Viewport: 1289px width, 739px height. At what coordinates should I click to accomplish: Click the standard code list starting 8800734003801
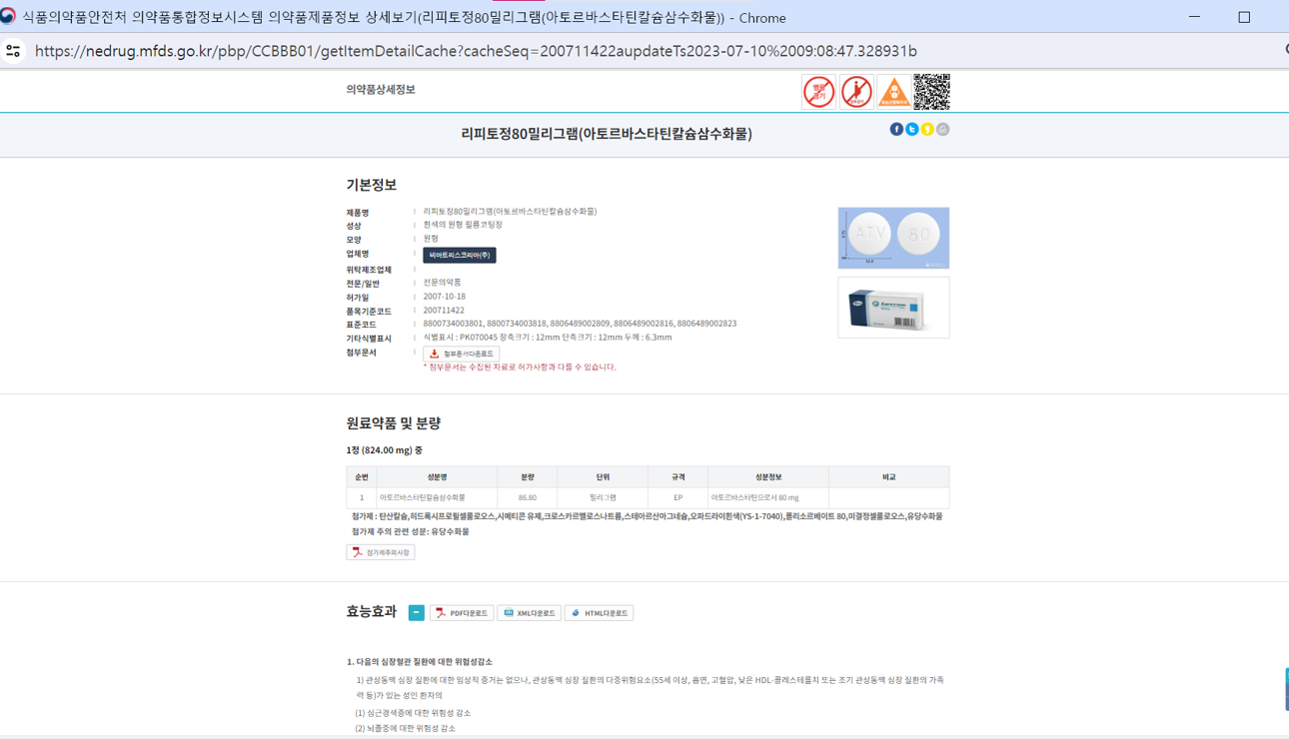pyautogui.click(x=580, y=324)
